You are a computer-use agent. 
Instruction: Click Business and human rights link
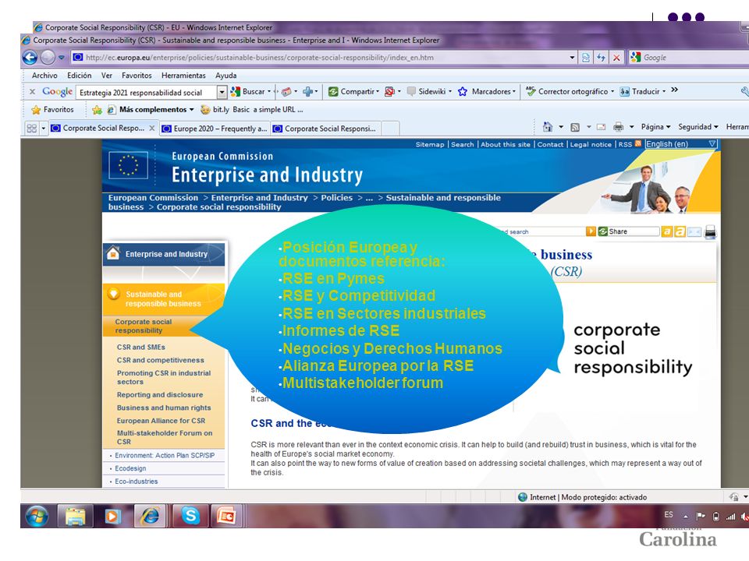click(x=164, y=408)
